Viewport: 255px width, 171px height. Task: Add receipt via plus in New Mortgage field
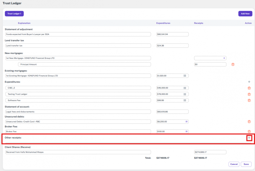point(224,58)
